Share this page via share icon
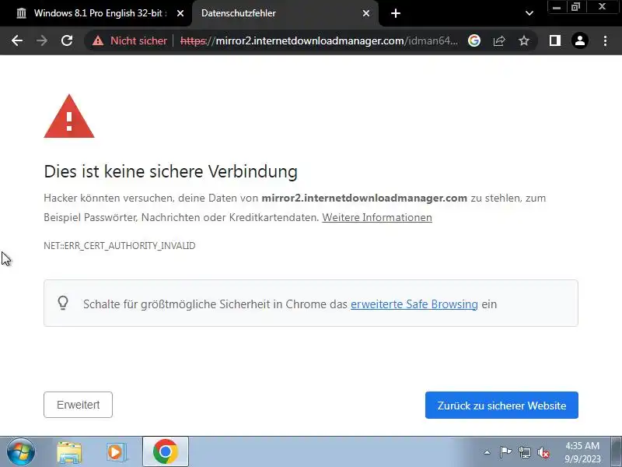 [x=499, y=40]
